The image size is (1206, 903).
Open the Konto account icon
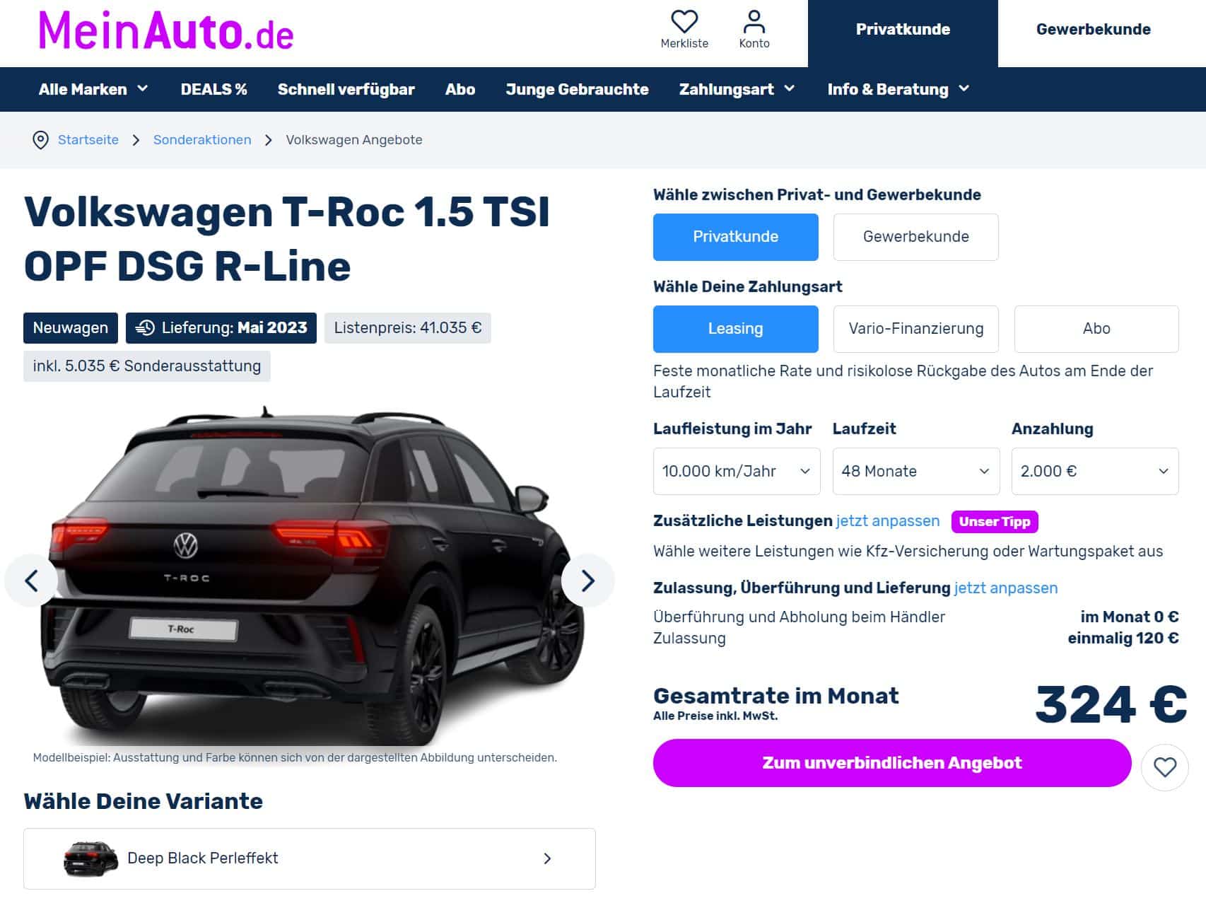click(x=754, y=22)
